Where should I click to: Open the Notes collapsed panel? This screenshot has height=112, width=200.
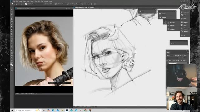pyautogui.click(x=184, y=25)
